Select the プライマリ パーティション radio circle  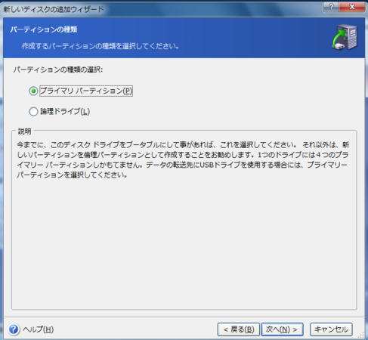[33, 91]
